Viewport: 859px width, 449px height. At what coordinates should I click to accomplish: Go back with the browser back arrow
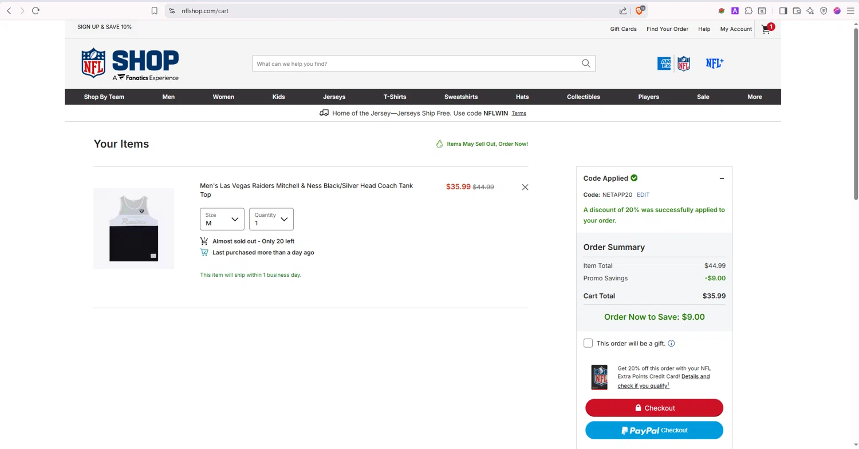pos(9,11)
